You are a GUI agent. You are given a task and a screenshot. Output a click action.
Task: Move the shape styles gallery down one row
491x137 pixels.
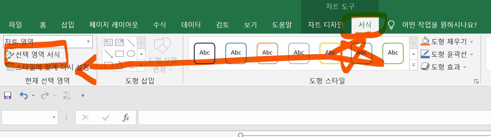click(x=414, y=55)
